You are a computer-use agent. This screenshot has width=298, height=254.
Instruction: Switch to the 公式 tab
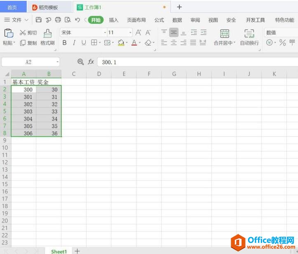(159, 20)
